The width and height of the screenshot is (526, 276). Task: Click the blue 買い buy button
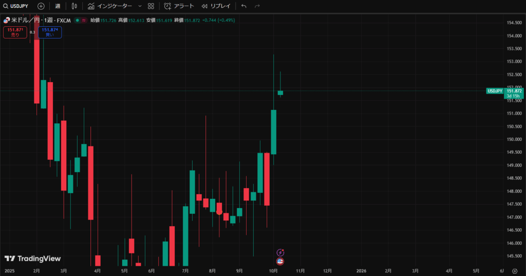pos(50,32)
